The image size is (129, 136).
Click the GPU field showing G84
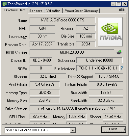pos(42,28)
